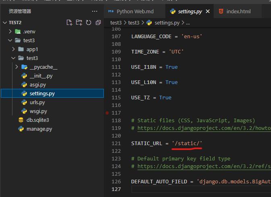Click the LANGUAGE_CODE variable name

[x=151, y=37]
